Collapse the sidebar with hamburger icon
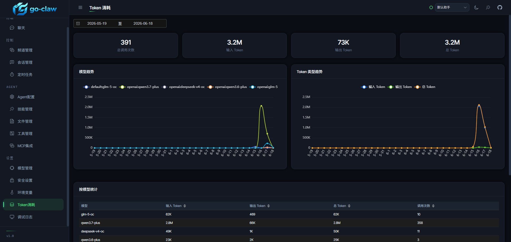 (80, 7)
